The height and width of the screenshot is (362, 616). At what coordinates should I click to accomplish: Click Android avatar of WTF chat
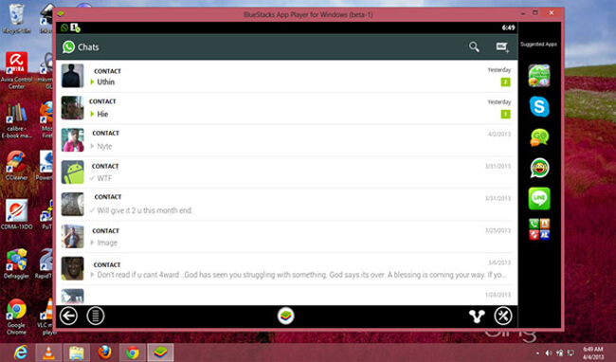coord(73,172)
